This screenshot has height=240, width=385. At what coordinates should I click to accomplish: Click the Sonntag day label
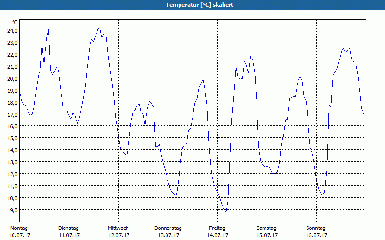tap(316, 228)
